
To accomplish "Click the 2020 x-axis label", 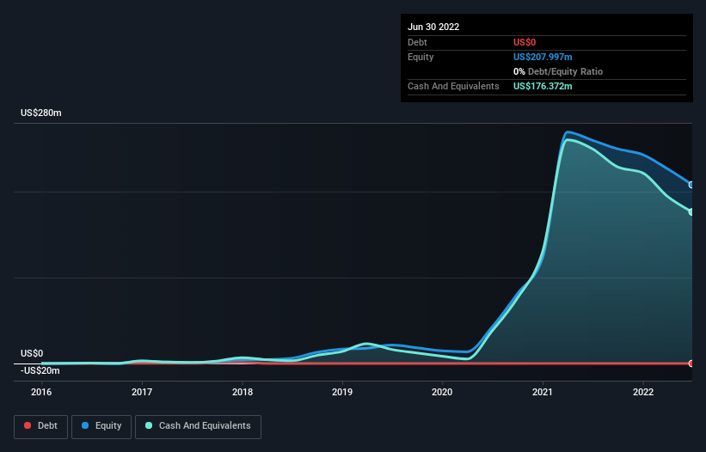I will coord(442,392).
